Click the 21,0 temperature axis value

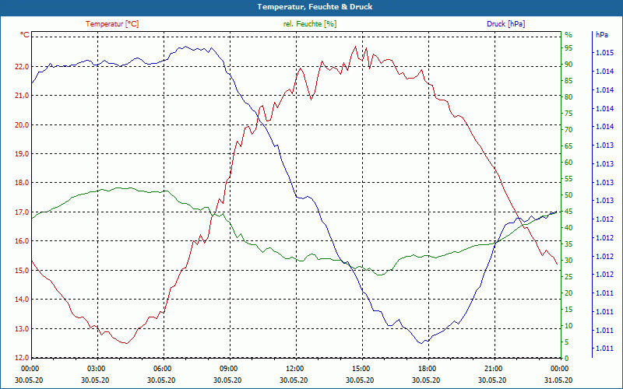(x=22, y=96)
